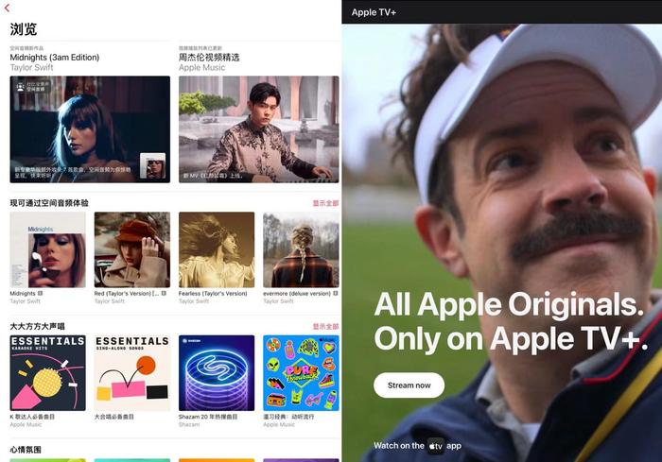Click 'Shazam 20 年热搜曲目' title text

[208, 417]
